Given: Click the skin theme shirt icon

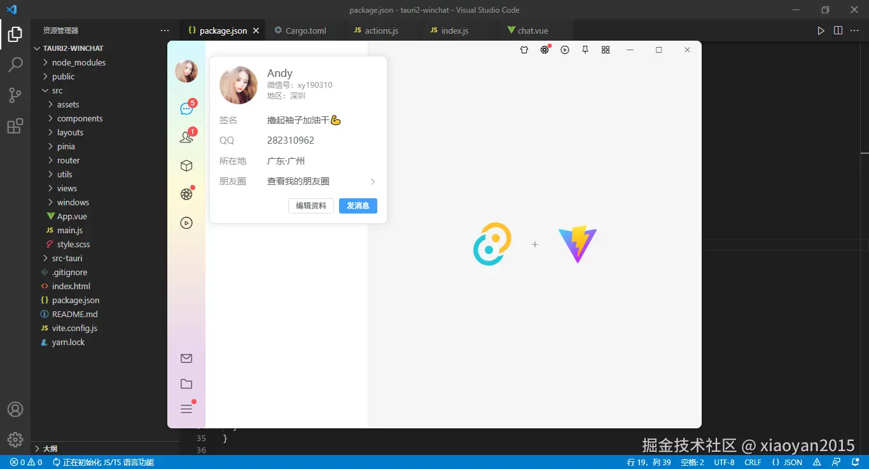Looking at the screenshot, I should (x=524, y=50).
